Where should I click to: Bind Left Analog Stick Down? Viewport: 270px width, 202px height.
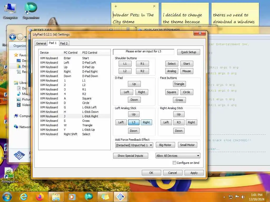click(x=134, y=131)
